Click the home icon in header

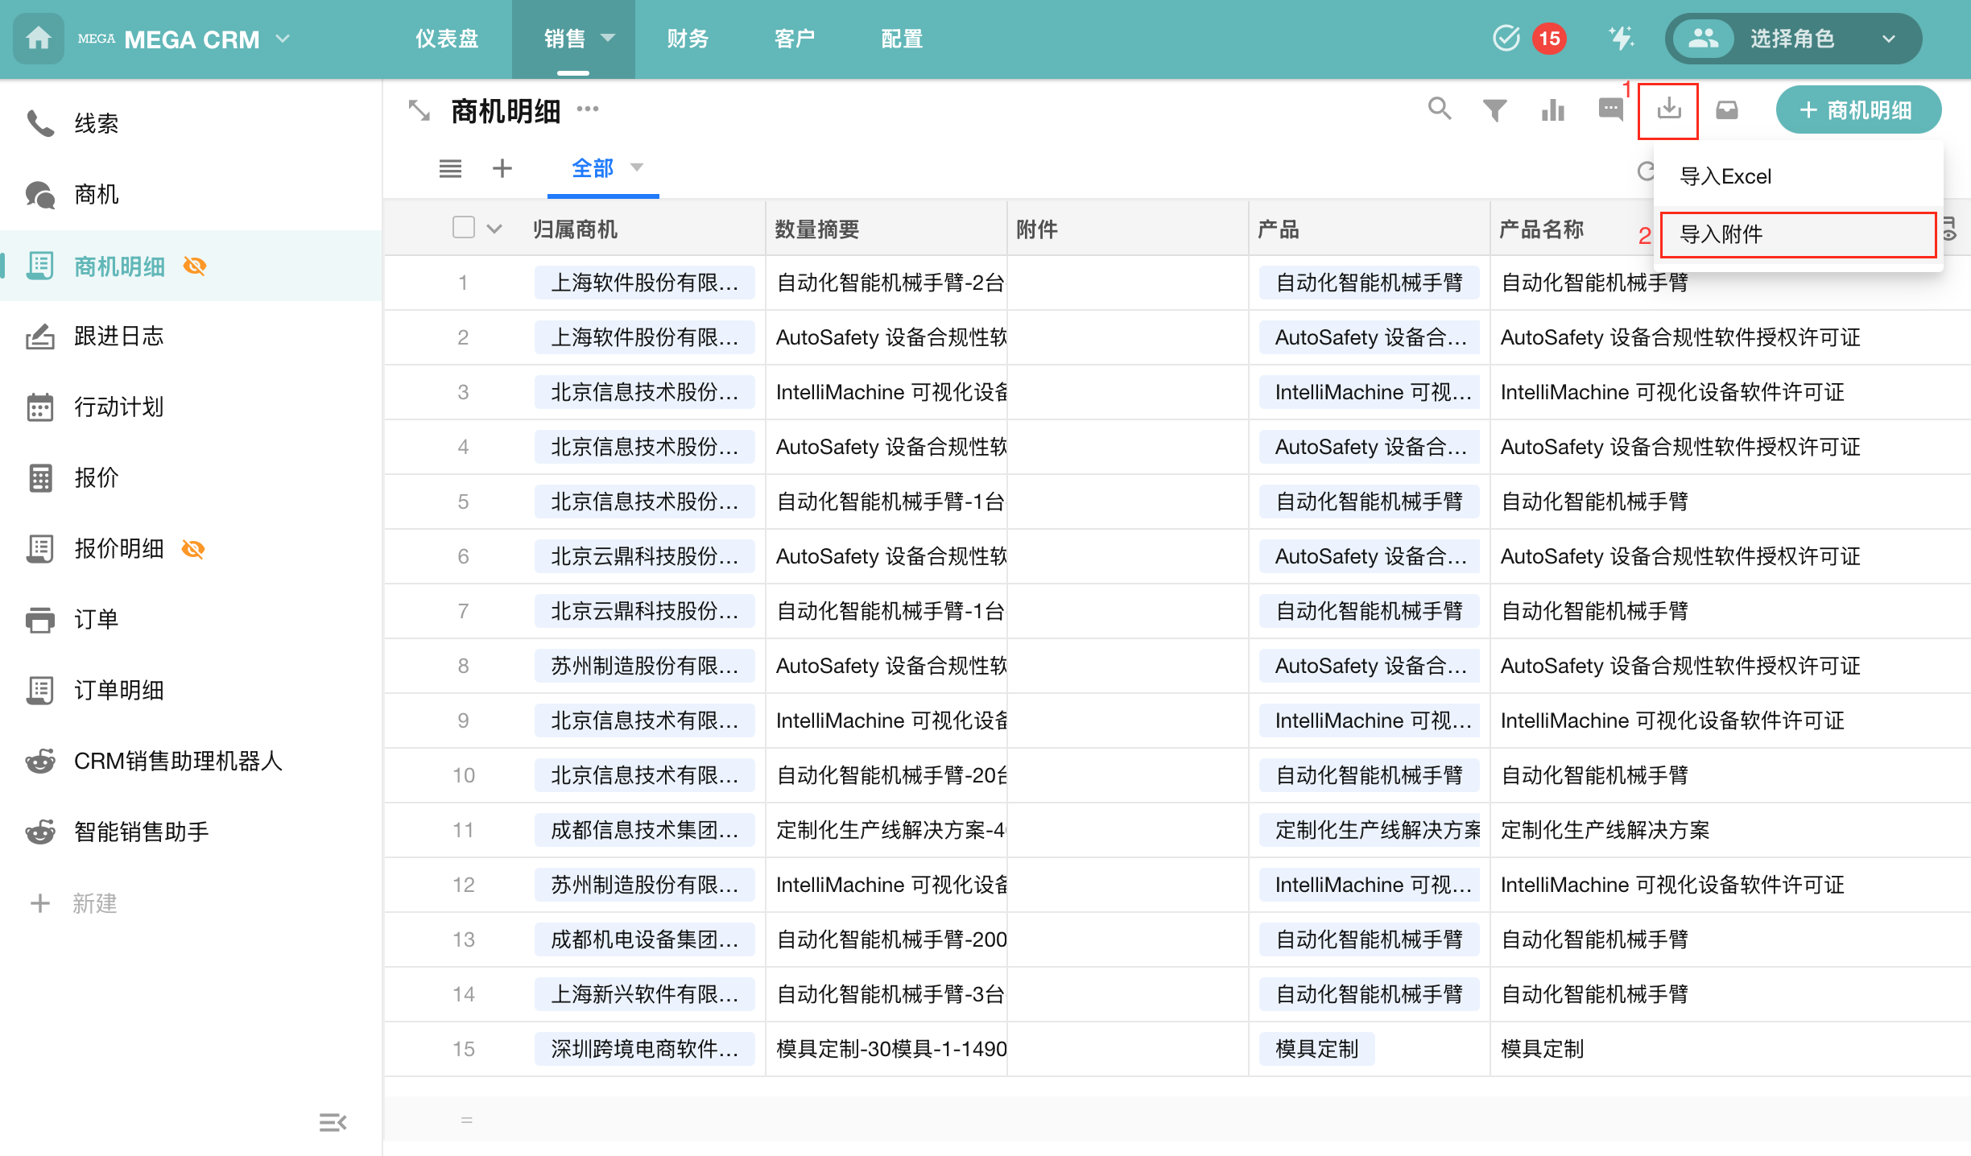coord(38,38)
